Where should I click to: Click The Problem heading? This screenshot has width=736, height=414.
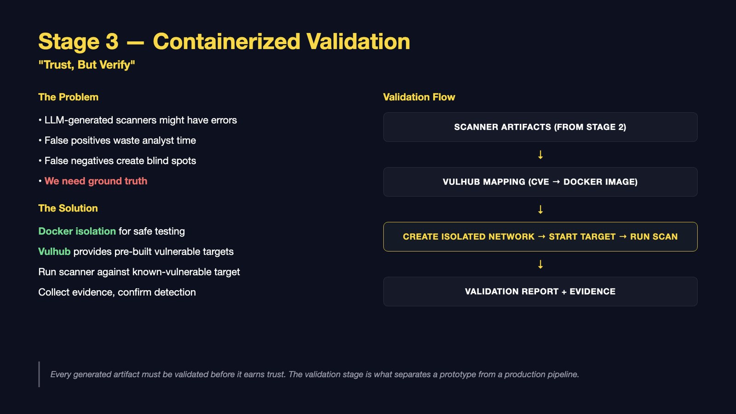point(68,97)
